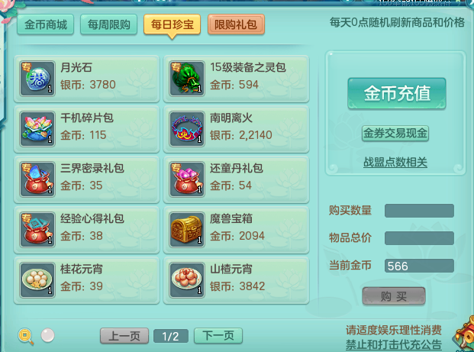The height and width of the screenshot is (352, 474).
Task: Select the 月光石 moonstone item icon
Action: point(37,79)
